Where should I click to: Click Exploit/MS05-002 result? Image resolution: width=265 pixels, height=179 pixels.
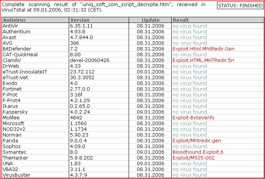point(193,158)
